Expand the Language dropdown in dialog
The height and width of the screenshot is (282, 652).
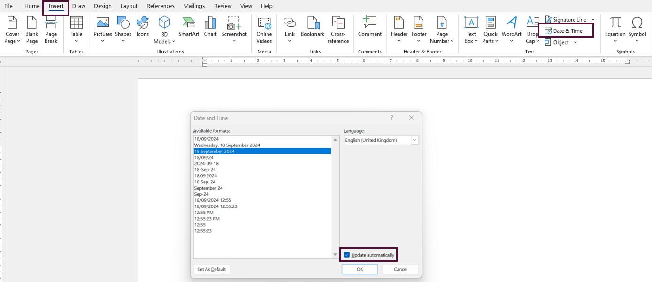point(414,140)
